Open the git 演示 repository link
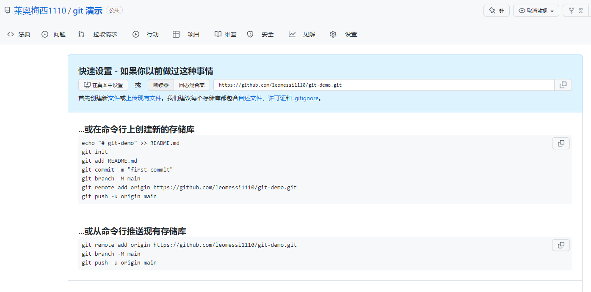Screen dimensions: 591x292 (x=88, y=11)
